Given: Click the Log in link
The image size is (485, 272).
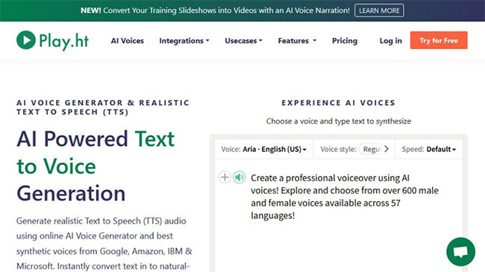Looking at the screenshot, I should (x=391, y=41).
